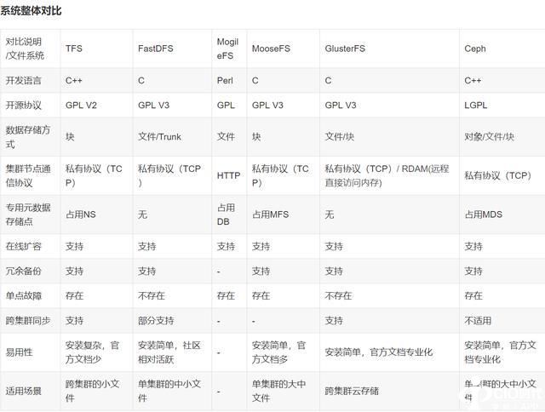Click the "单点故障" row label
Image resolution: width=545 pixels, height=412 pixels.
click(23, 296)
